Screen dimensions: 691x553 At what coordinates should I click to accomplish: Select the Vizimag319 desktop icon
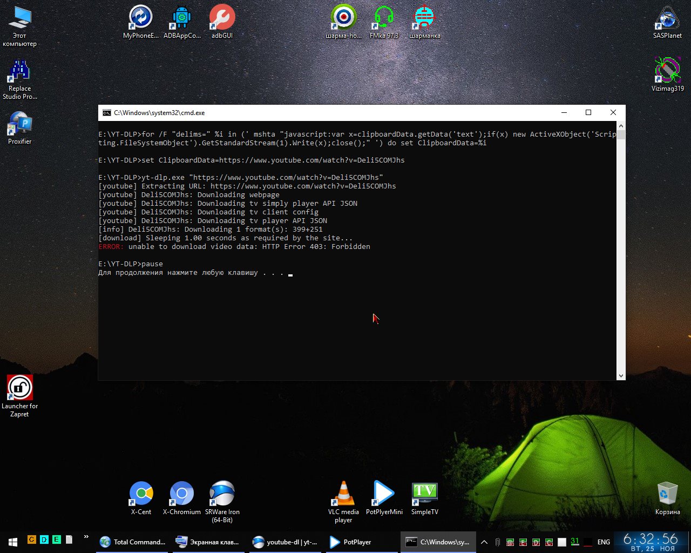pyautogui.click(x=667, y=70)
